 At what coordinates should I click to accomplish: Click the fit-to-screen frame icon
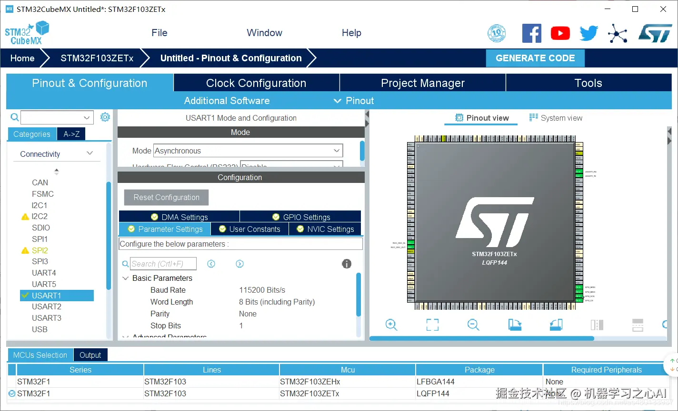click(432, 325)
